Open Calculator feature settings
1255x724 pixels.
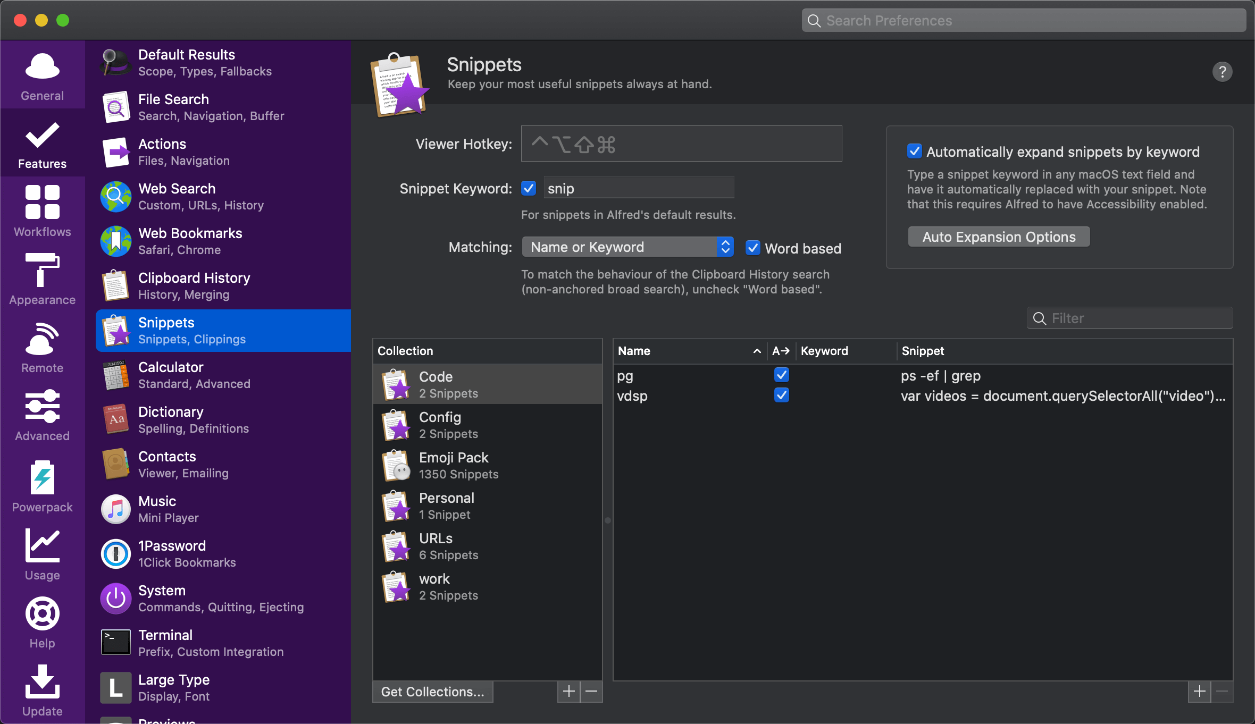point(223,375)
